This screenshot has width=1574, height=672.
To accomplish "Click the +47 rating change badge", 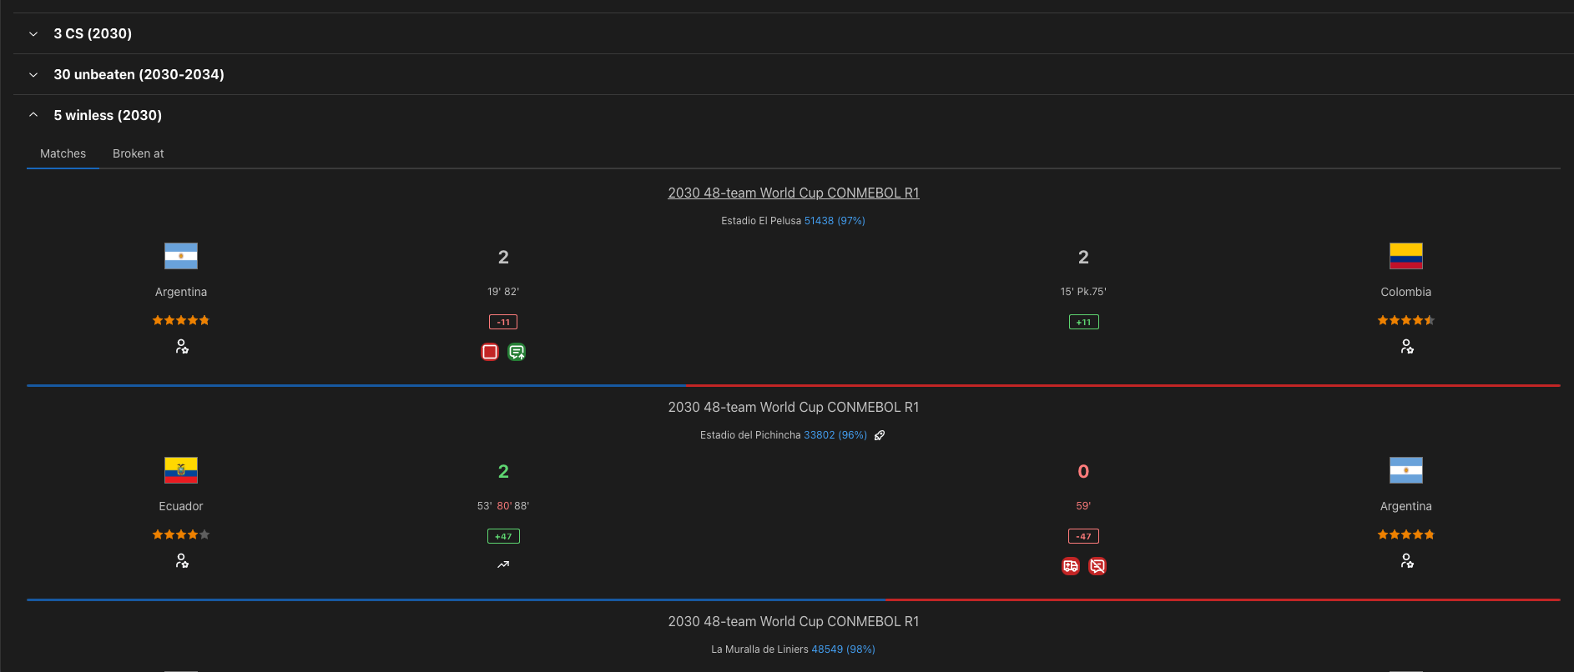I will click(x=503, y=536).
